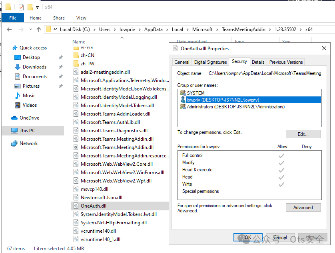The image size is (335, 253).
Task: Click the zh-TW folder icon
Action: (76, 64)
